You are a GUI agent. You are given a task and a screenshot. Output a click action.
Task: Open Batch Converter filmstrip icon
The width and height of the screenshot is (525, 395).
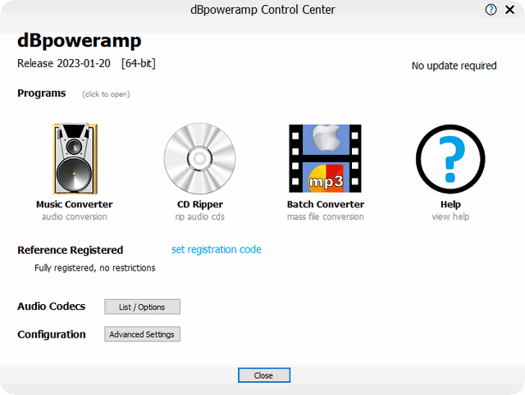(x=325, y=158)
